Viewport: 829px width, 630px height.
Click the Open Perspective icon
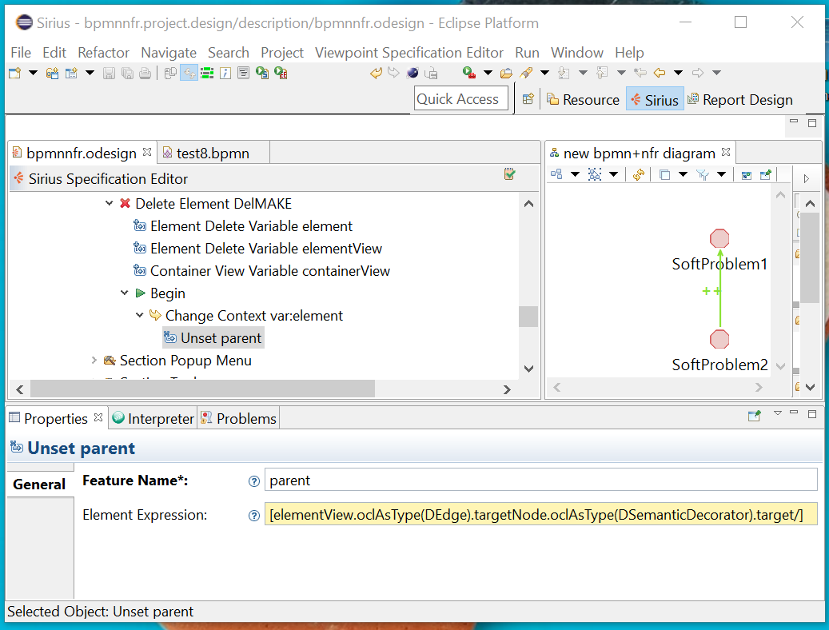(528, 99)
